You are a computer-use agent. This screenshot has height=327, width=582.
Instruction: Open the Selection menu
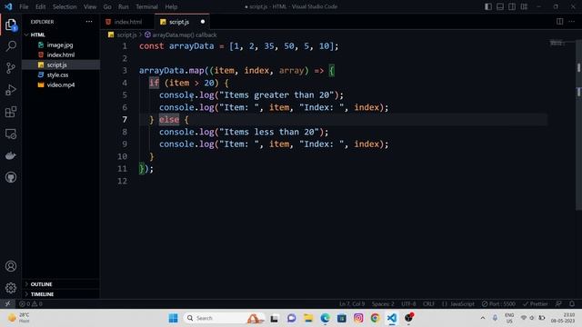65,6
